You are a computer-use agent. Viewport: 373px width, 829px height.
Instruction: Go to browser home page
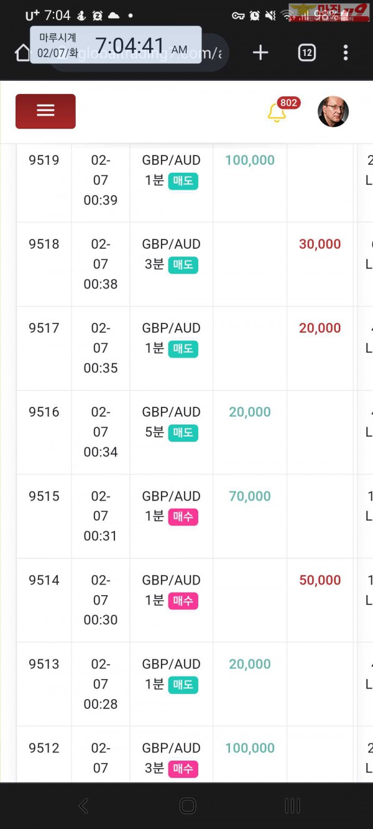point(22,53)
